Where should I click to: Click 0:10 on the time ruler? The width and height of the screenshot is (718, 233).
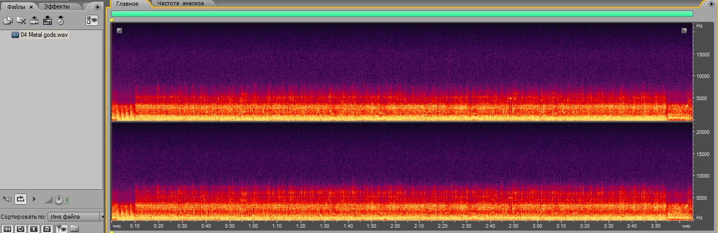(135, 226)
